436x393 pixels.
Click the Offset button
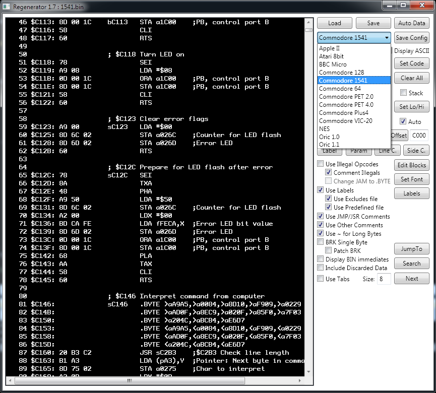click(x=399, y=136)
